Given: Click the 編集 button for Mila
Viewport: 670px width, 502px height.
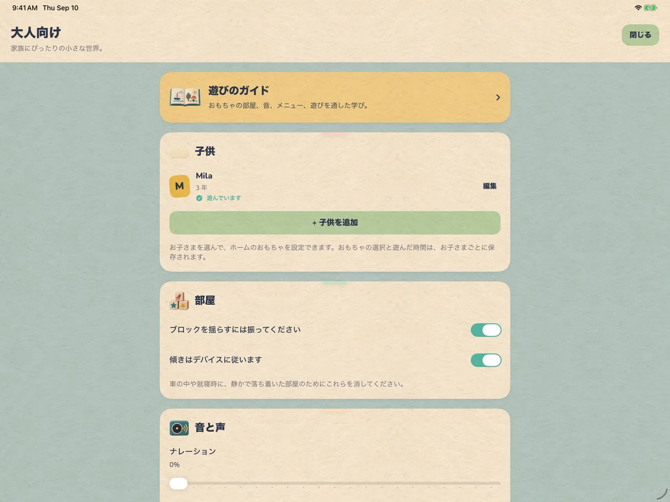Looking at the screenshot, I should (490, 186).
